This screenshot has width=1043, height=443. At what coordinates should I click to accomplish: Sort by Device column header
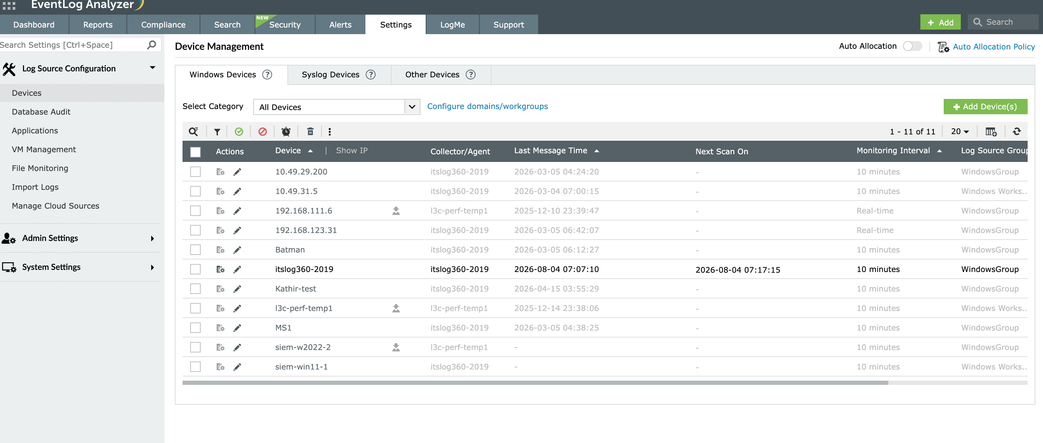pos(294,151)
